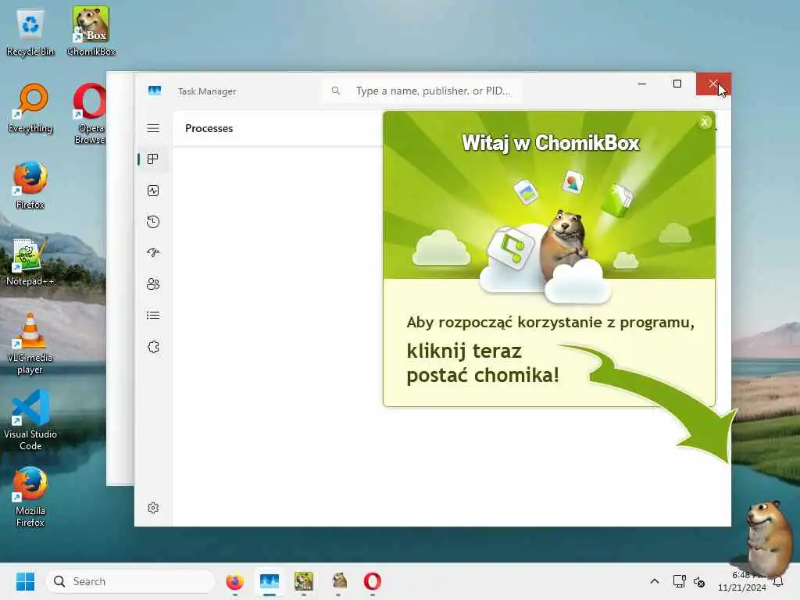Open the clock and date display
This screenshot has height=600, width=800.
click(x=742, y=581)
